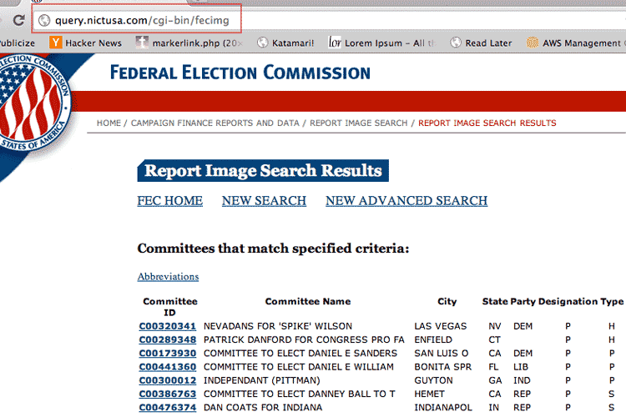This screenshot has height=417, width=626.
Task: View the Abbreviations link
Action: (x=168, y=277)
